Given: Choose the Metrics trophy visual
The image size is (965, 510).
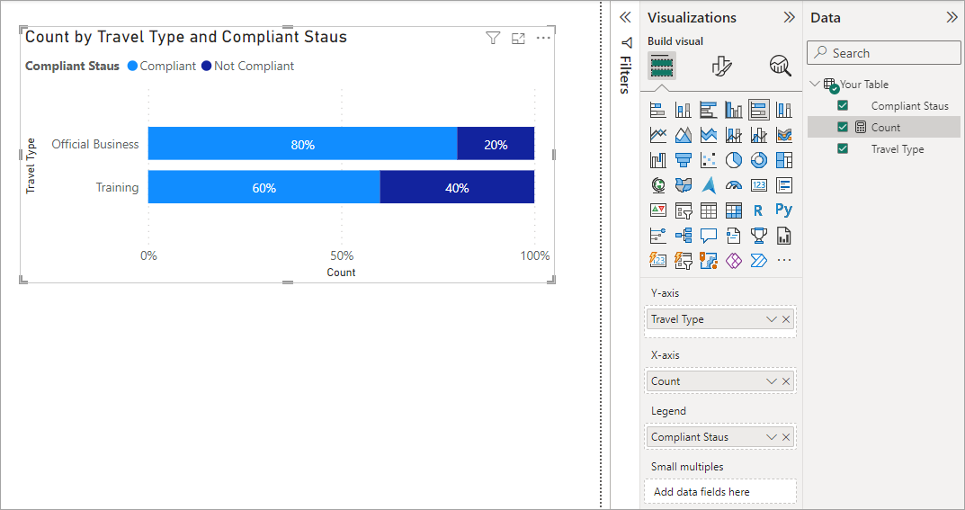Looking at the screenshot, I should tap(759, 235).
